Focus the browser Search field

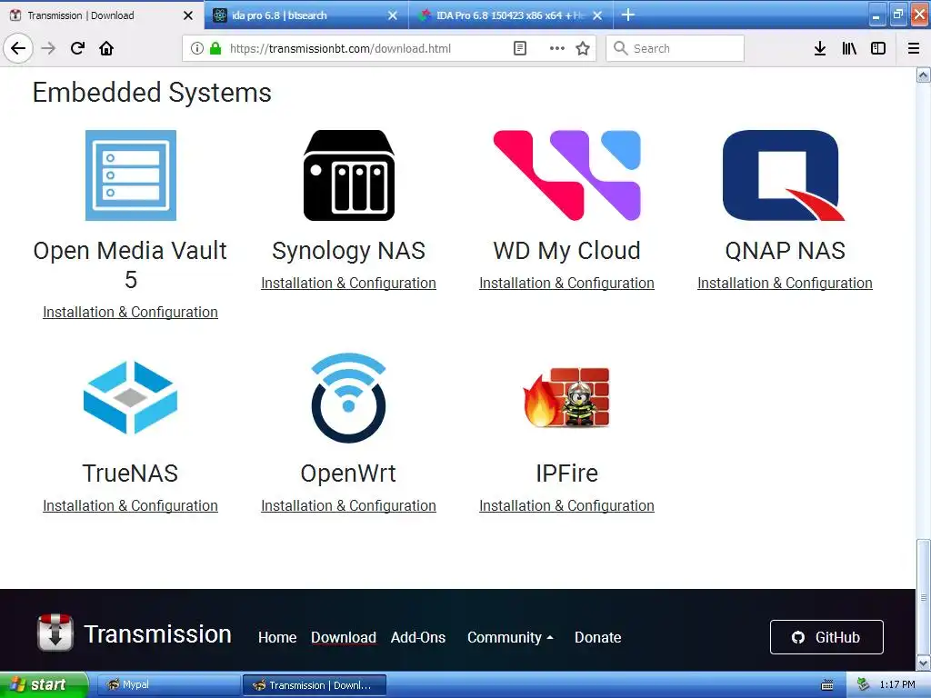click(676, 48)
